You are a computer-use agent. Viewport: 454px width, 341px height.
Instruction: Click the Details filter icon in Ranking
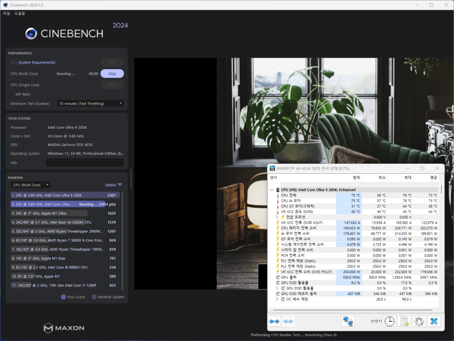click(120, 185)
